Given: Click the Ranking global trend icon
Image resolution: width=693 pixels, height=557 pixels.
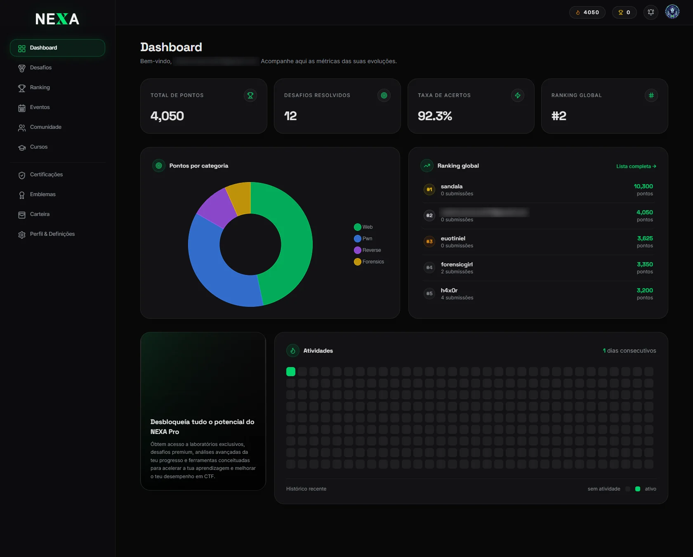Looking at the screenshot, I should tap(427, 166).
